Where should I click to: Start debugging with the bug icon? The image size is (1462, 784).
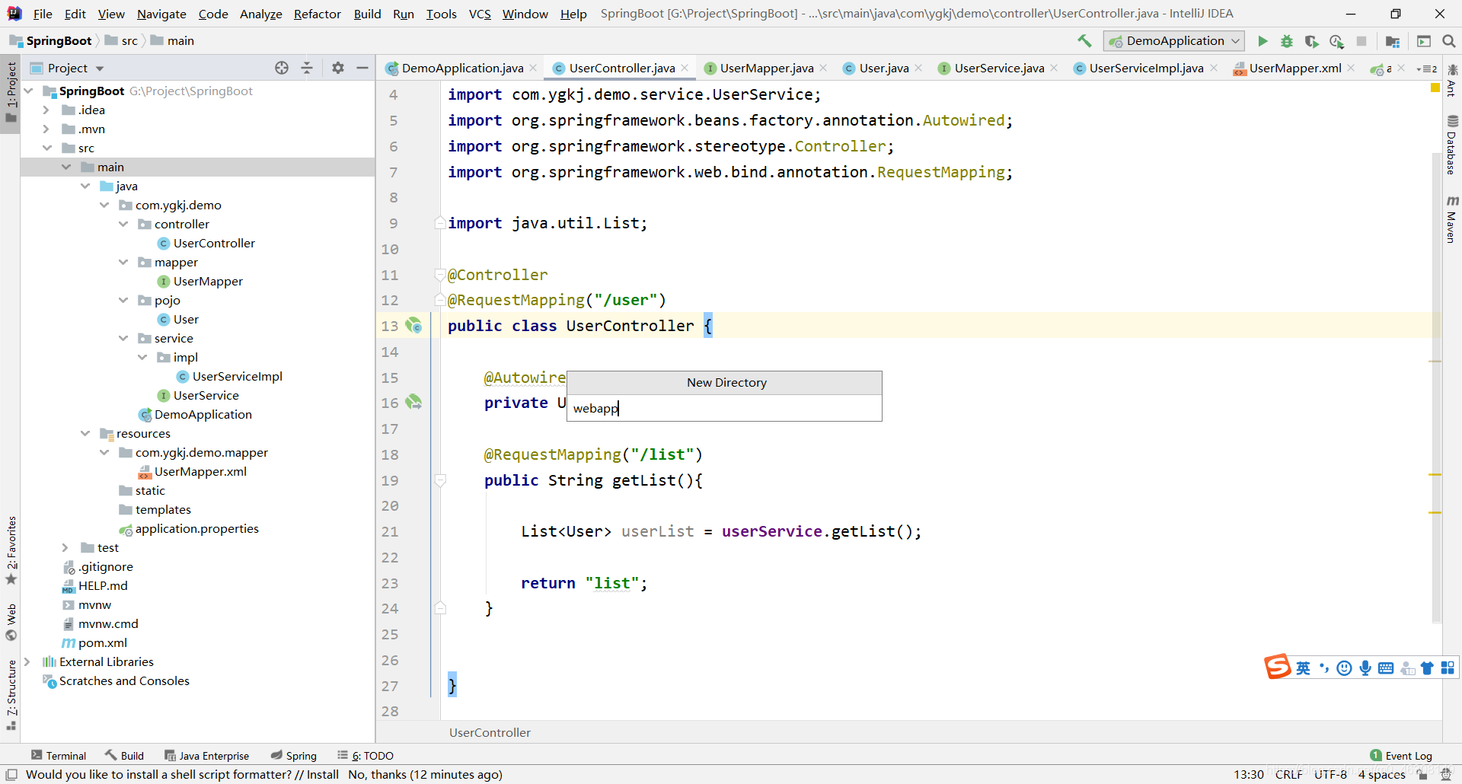click(1287, 41)
